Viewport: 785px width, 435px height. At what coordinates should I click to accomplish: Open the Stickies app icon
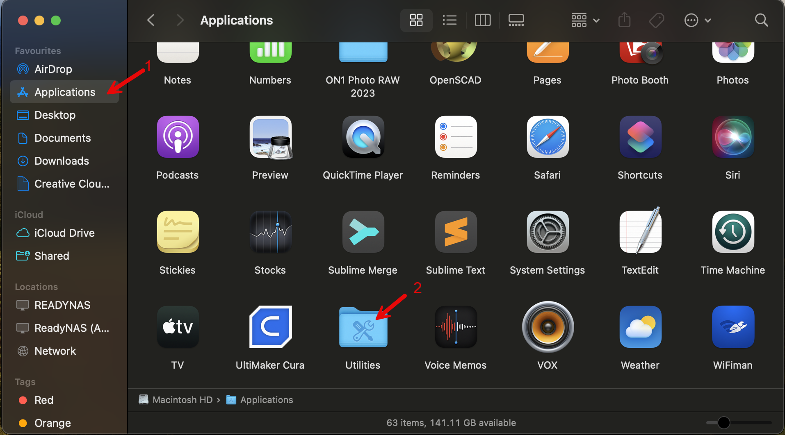pyautogui.click(x=178, y=232)
